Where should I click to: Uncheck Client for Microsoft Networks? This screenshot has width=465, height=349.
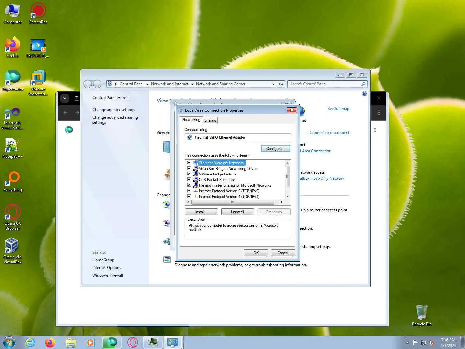point(189,163)
